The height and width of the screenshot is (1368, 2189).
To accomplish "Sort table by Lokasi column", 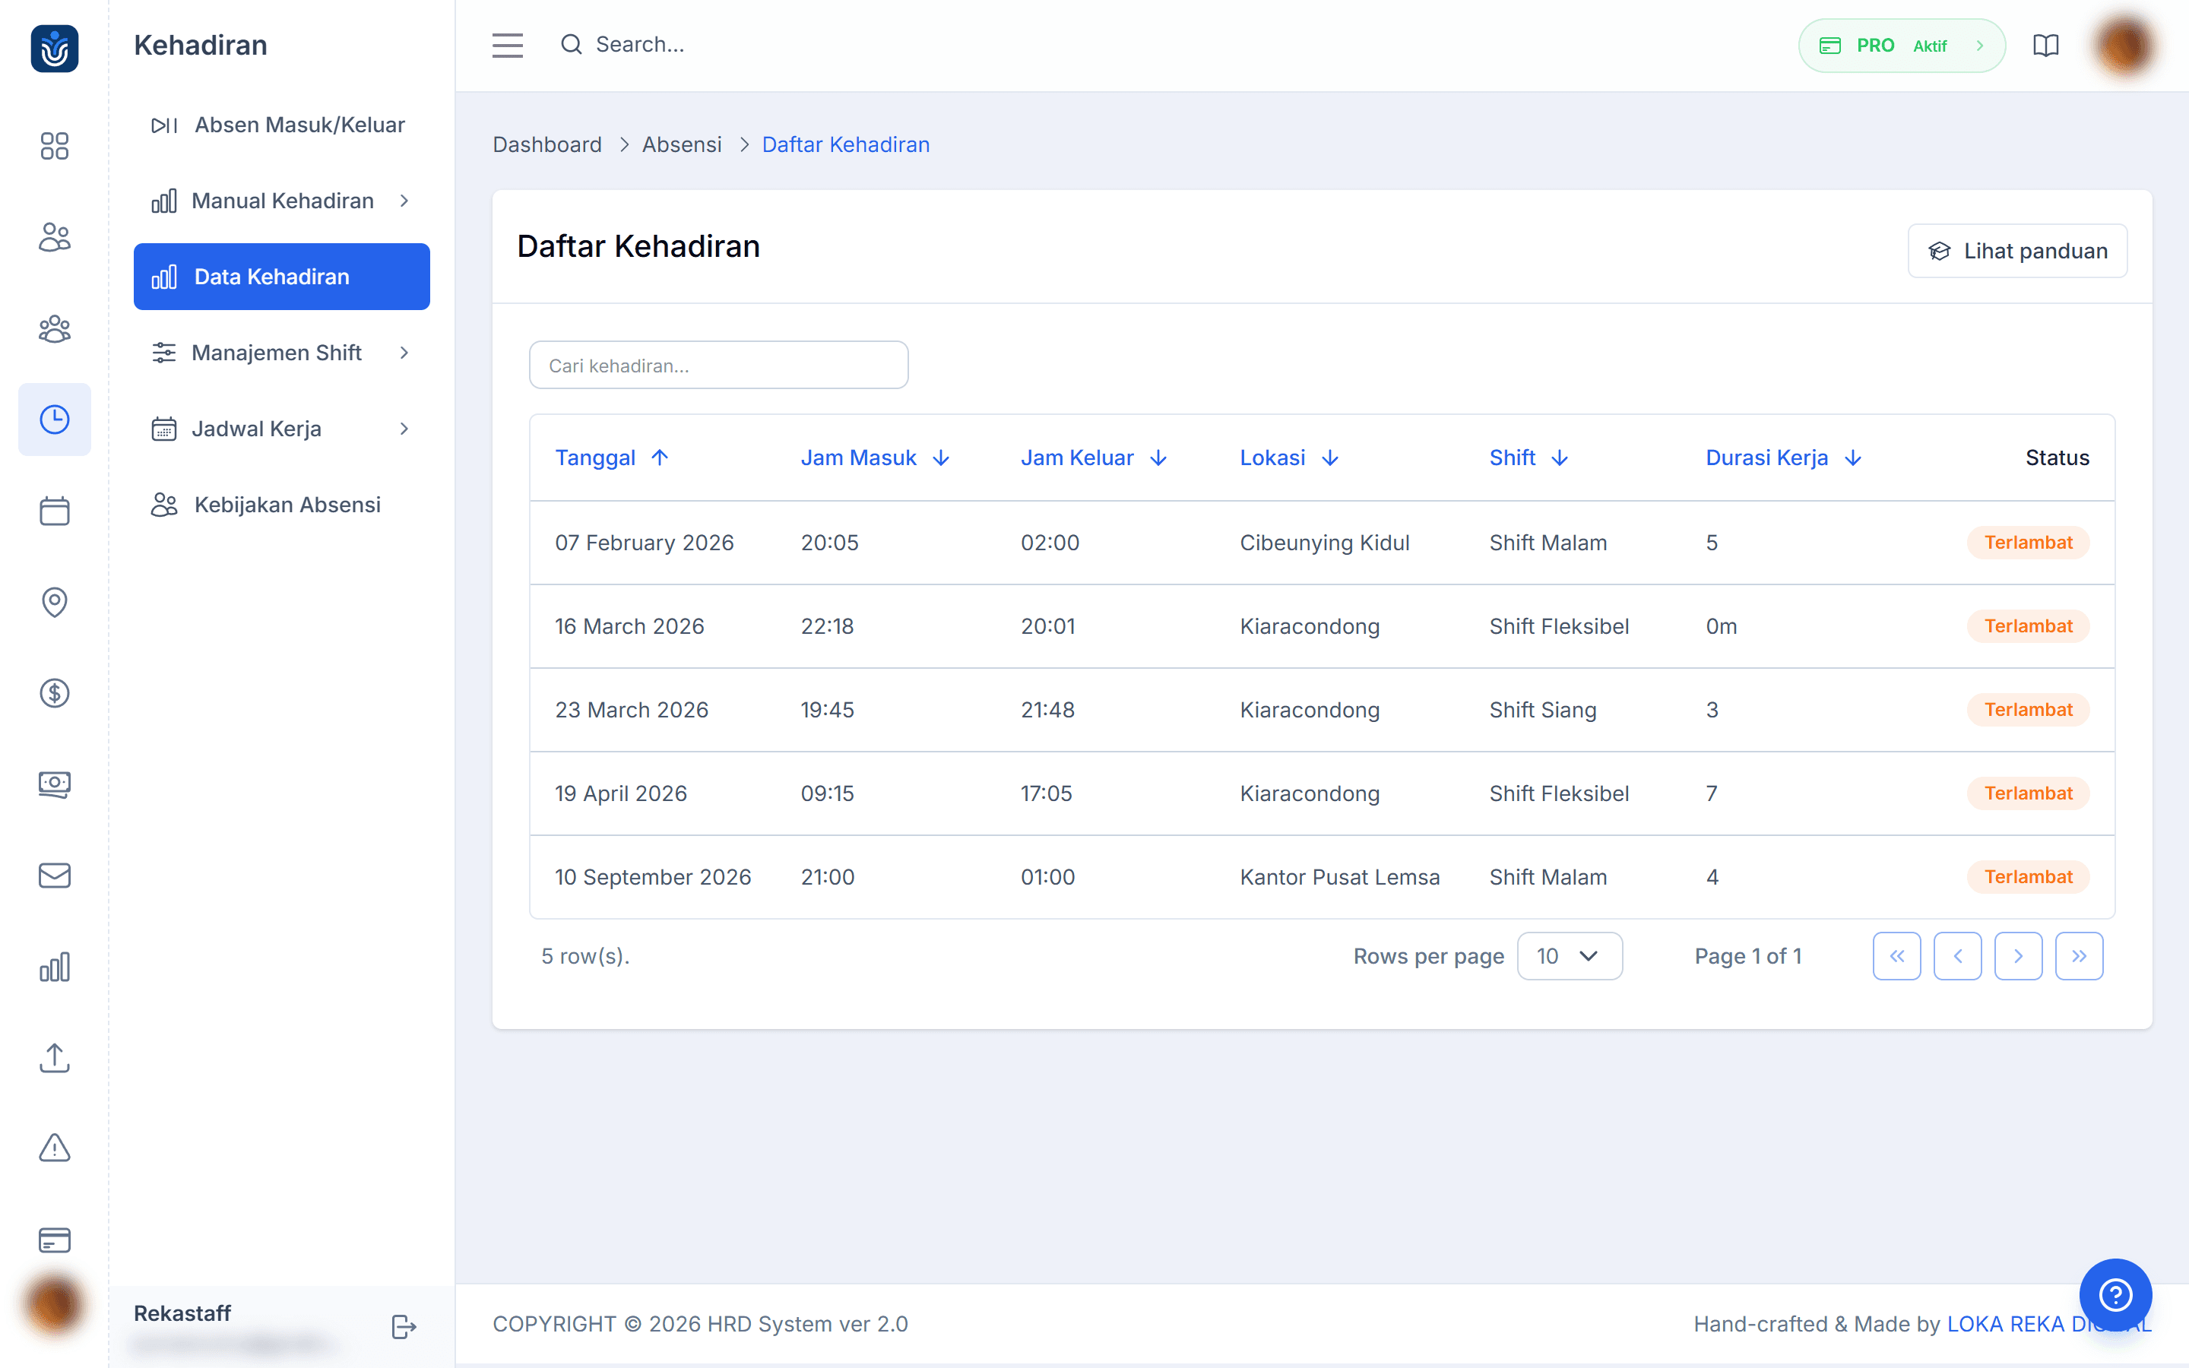I will pyautogui.click(x=1289, y=458).
